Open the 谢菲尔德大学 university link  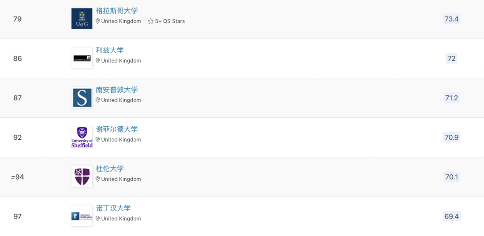(117, 129)
